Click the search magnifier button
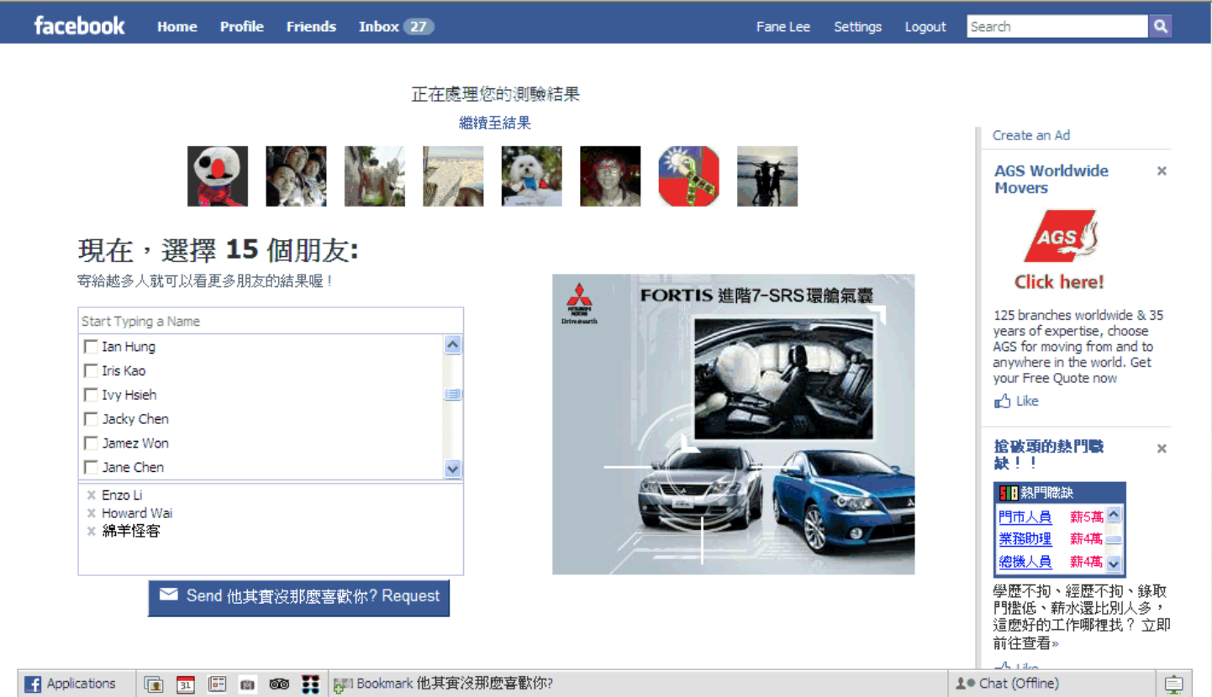Viewport: 1212px width, 697px height. pos(1161,26)
